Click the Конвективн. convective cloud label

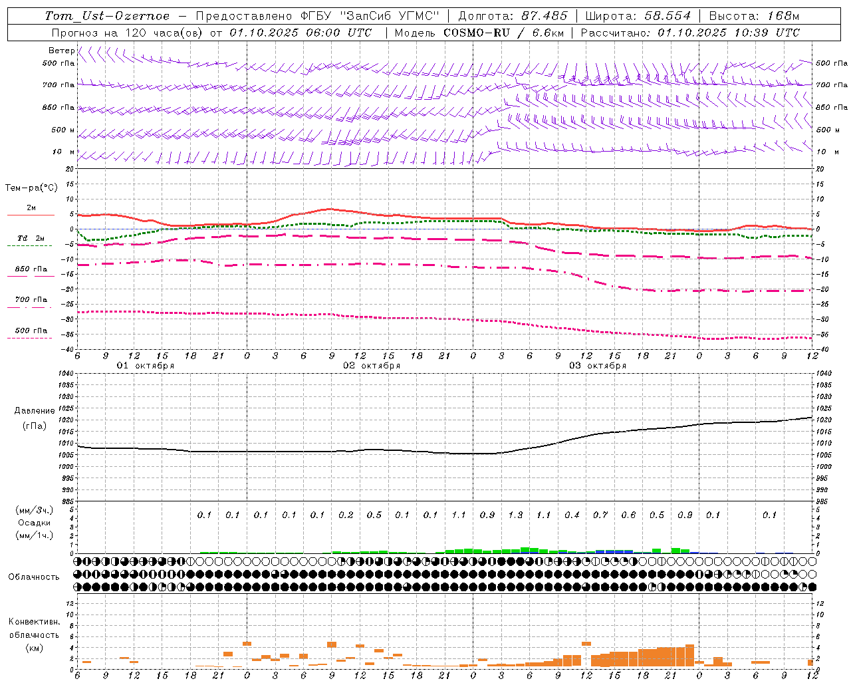34,622
